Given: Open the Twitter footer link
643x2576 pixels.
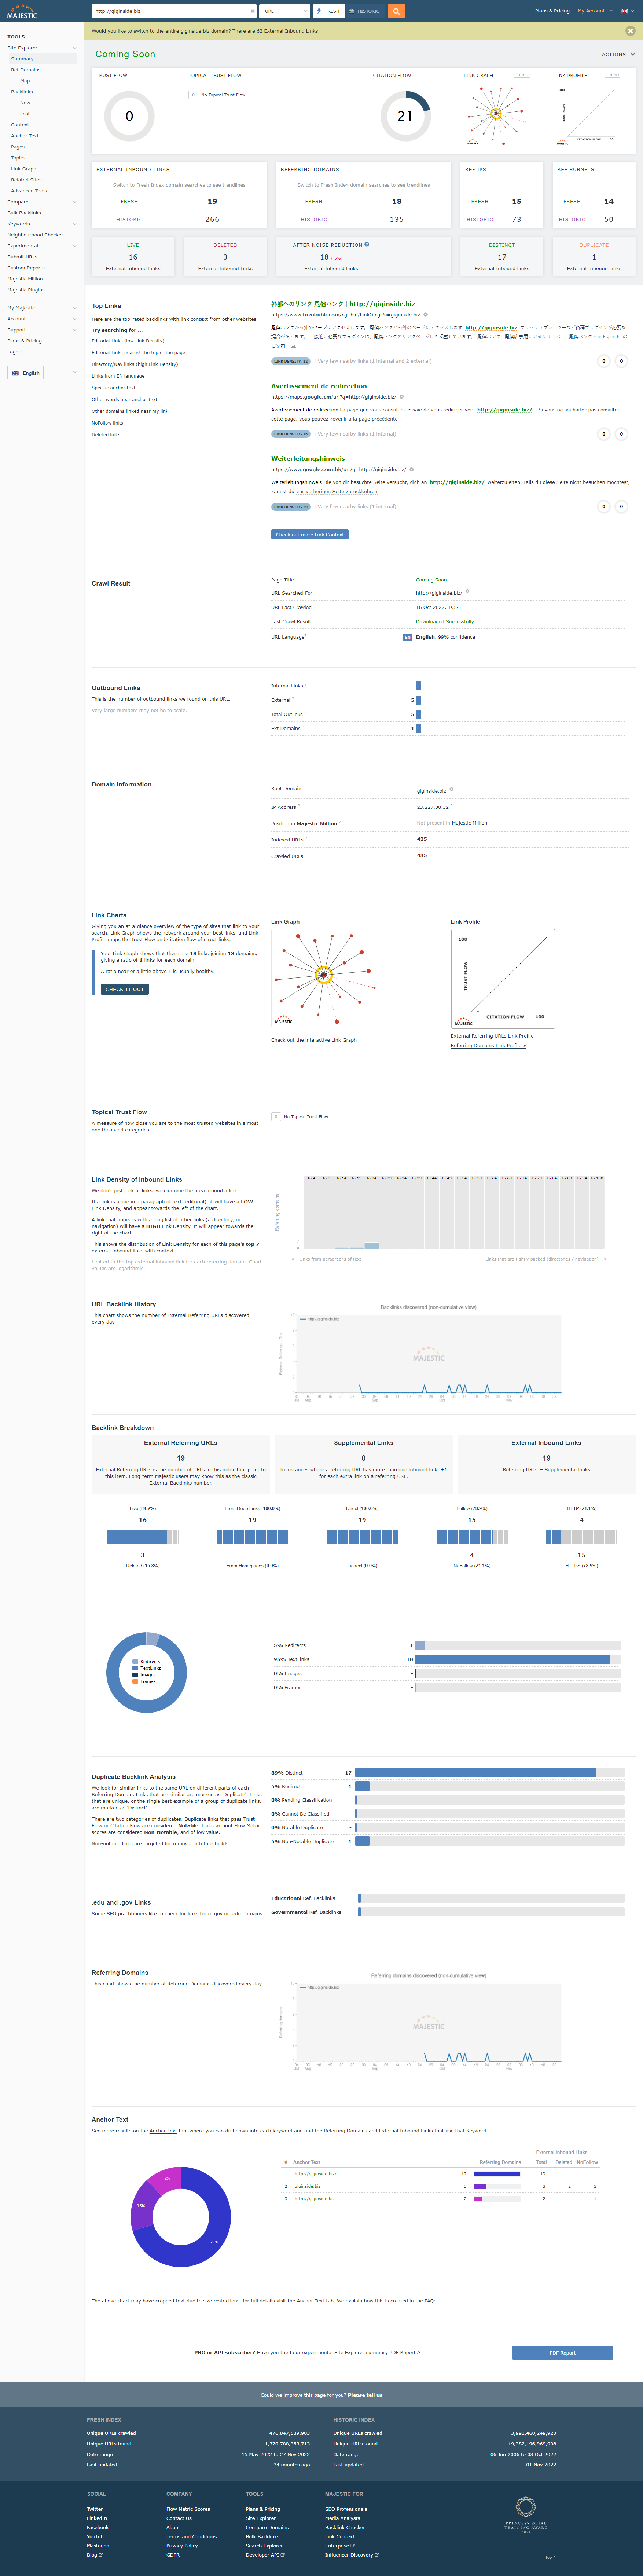Looking at the screenshot, I should [x=95, y=2509].
